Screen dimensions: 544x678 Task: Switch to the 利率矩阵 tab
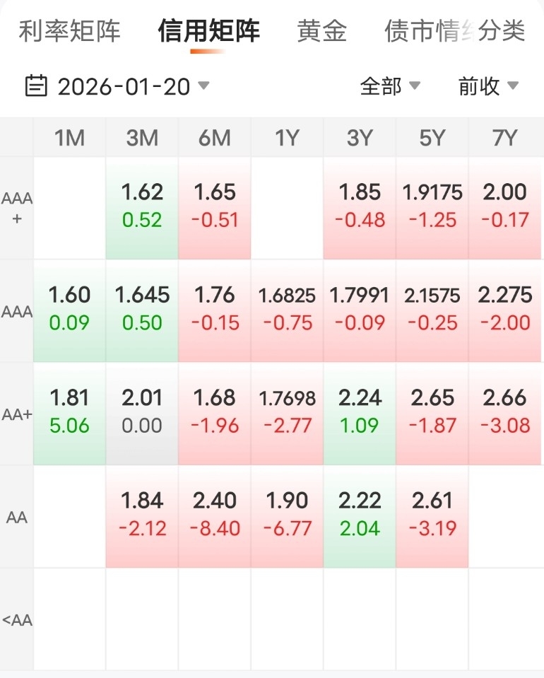point(69,31)
